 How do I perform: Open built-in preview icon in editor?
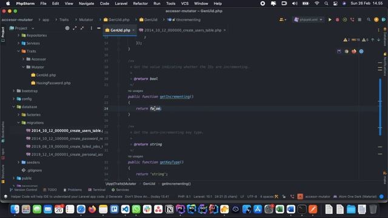click(x=339, y=51)
